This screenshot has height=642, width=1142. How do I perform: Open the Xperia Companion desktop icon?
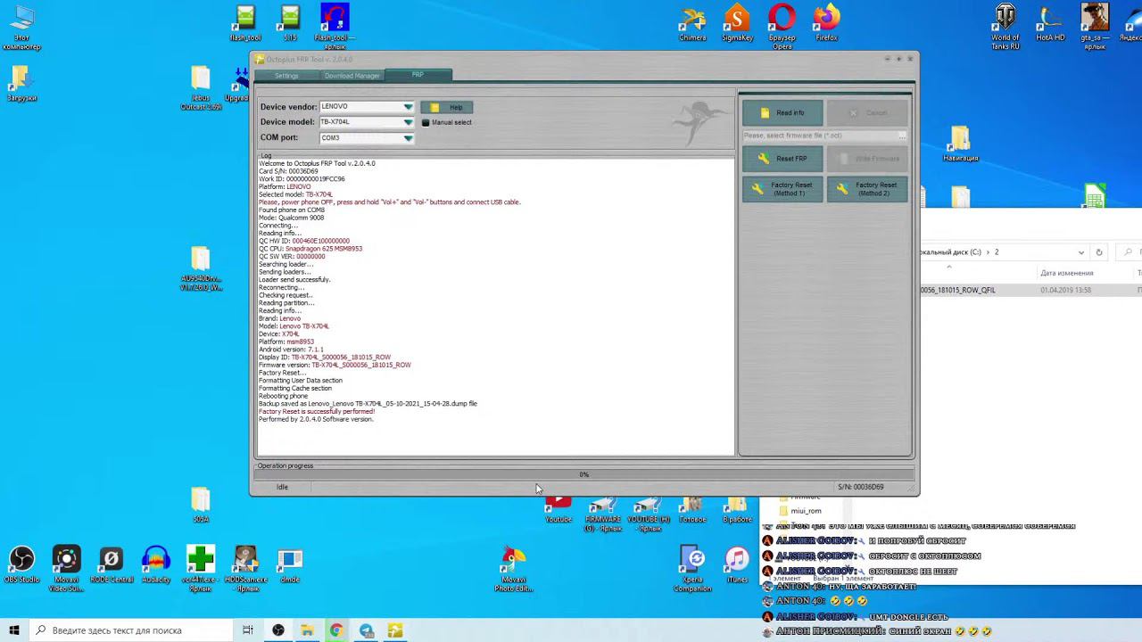pyautogui.click(x=692, y=569)
